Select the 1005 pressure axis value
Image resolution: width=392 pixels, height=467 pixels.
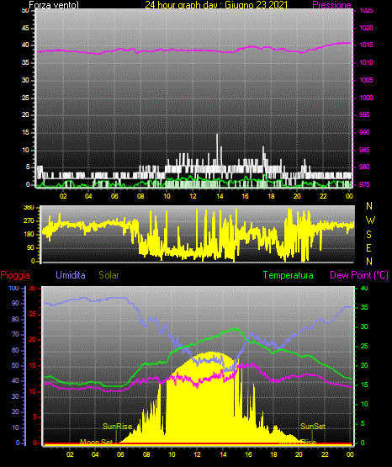pos(366,80)
